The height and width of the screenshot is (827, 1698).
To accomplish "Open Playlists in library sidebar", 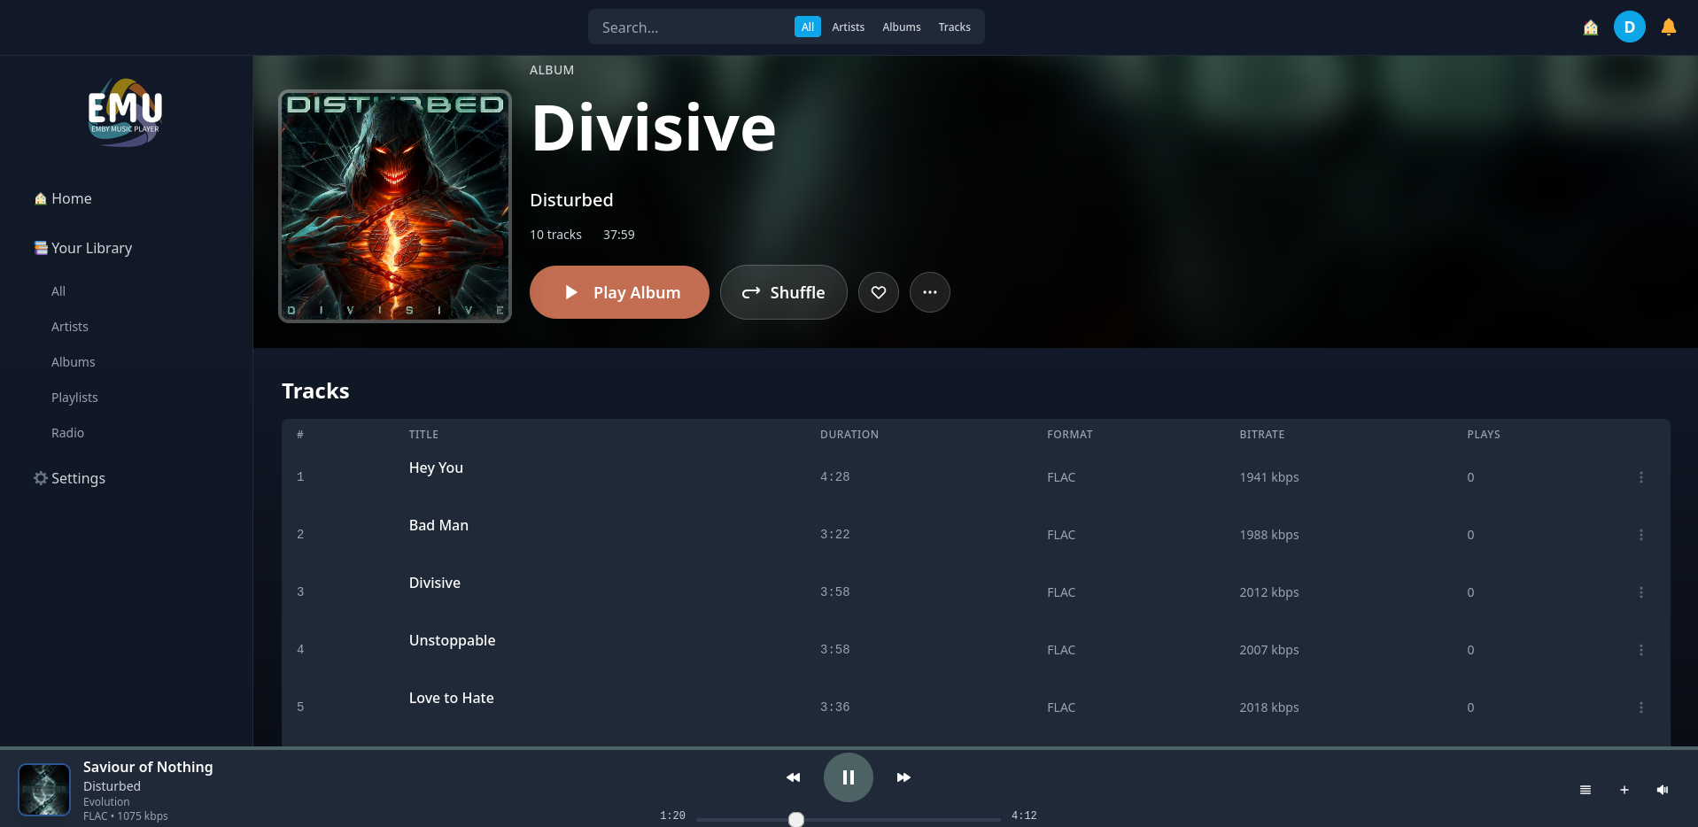I will point(74,398).
